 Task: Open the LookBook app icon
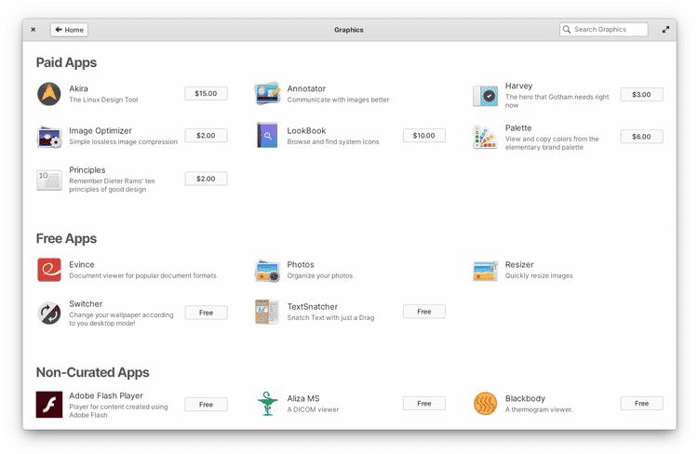[267, 136]
